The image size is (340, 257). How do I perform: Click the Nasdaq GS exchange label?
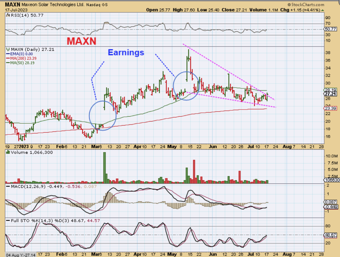point(97,5)
